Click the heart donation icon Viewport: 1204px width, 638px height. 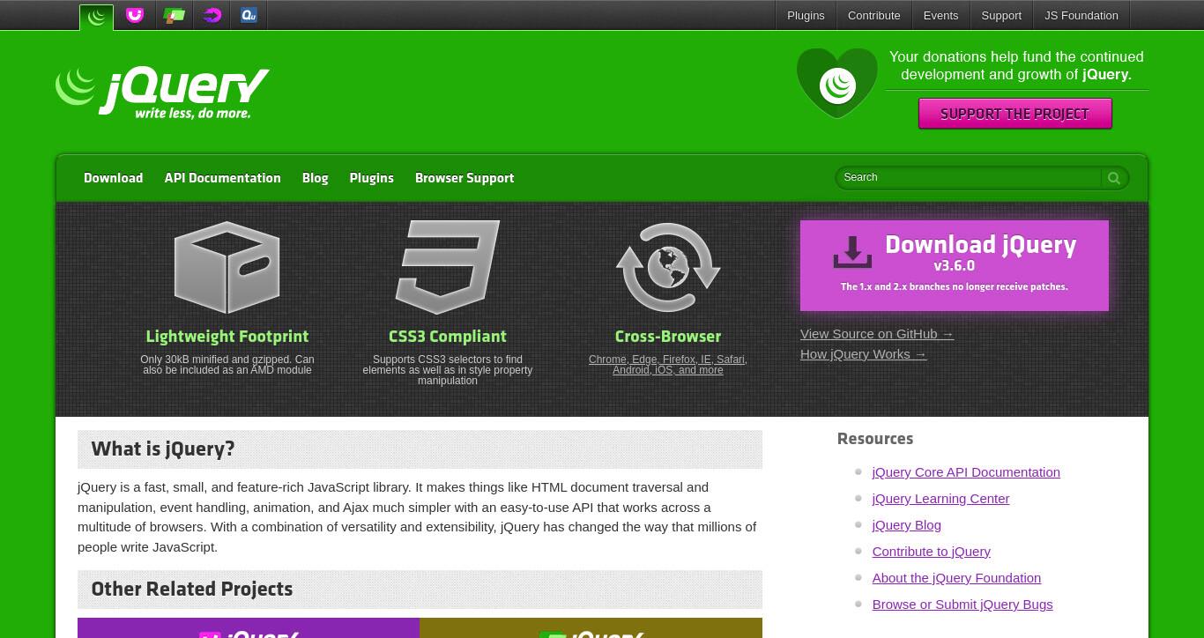(x=836, y=84)
